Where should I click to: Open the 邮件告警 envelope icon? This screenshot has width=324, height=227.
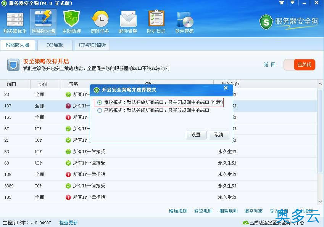pos(128,22)
